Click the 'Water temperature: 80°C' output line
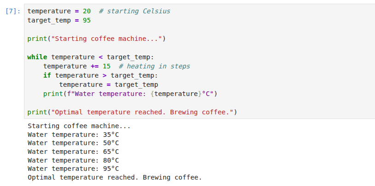The image size is (375, 186). click(x=73, y=160)
